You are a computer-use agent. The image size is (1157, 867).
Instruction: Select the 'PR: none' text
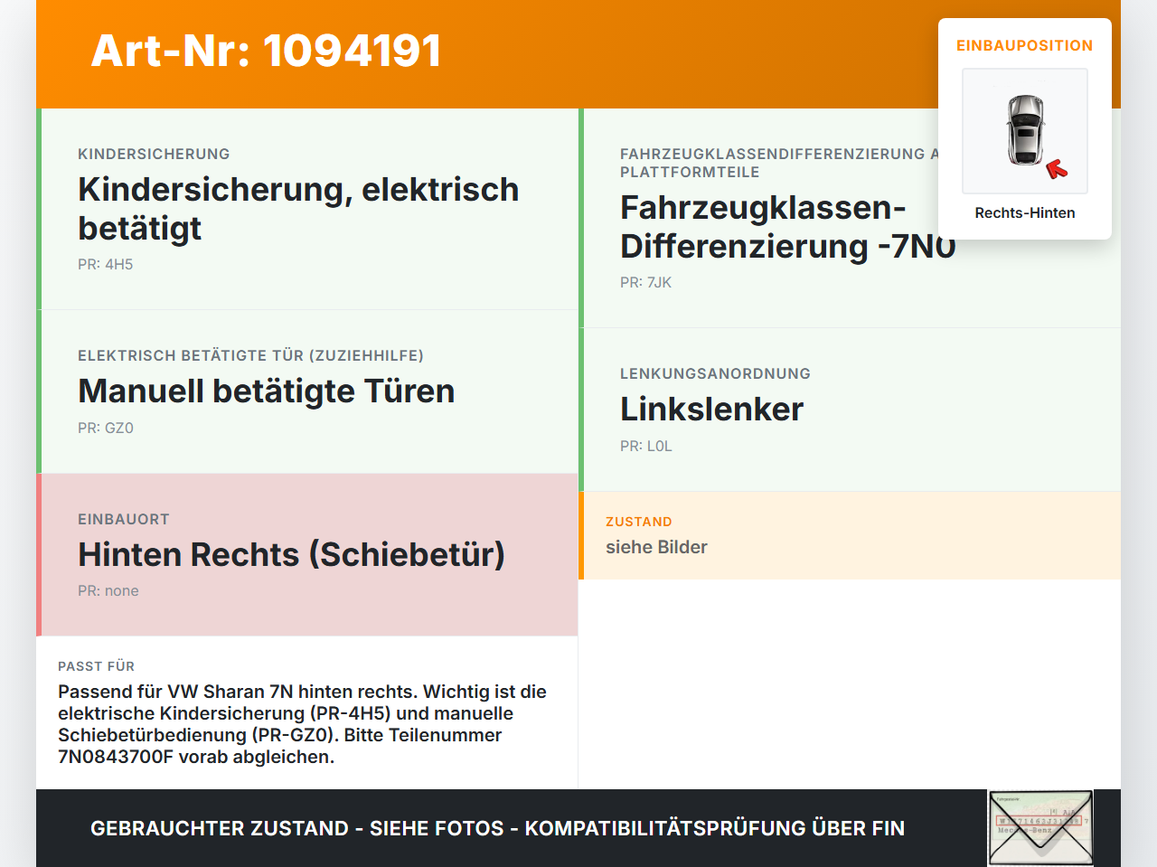[108, 590]
